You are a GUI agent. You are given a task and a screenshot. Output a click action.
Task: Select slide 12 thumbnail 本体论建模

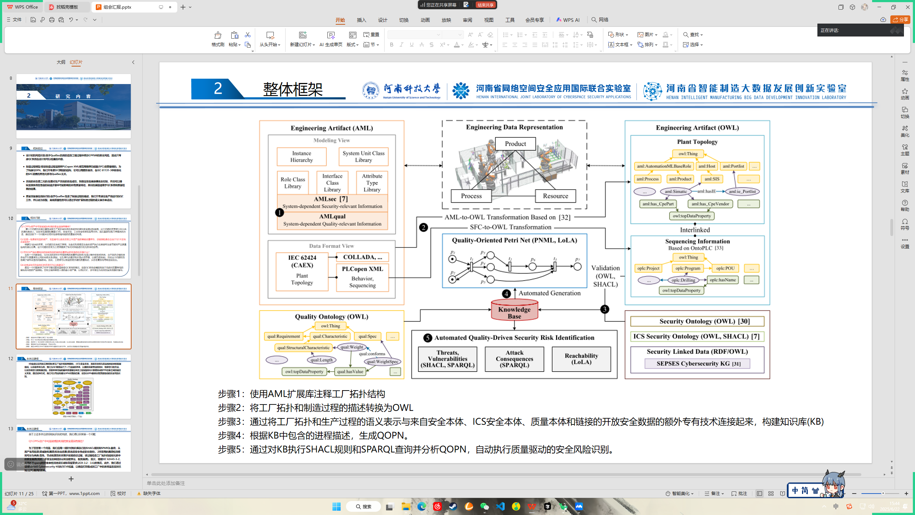[x=74, y=387]
